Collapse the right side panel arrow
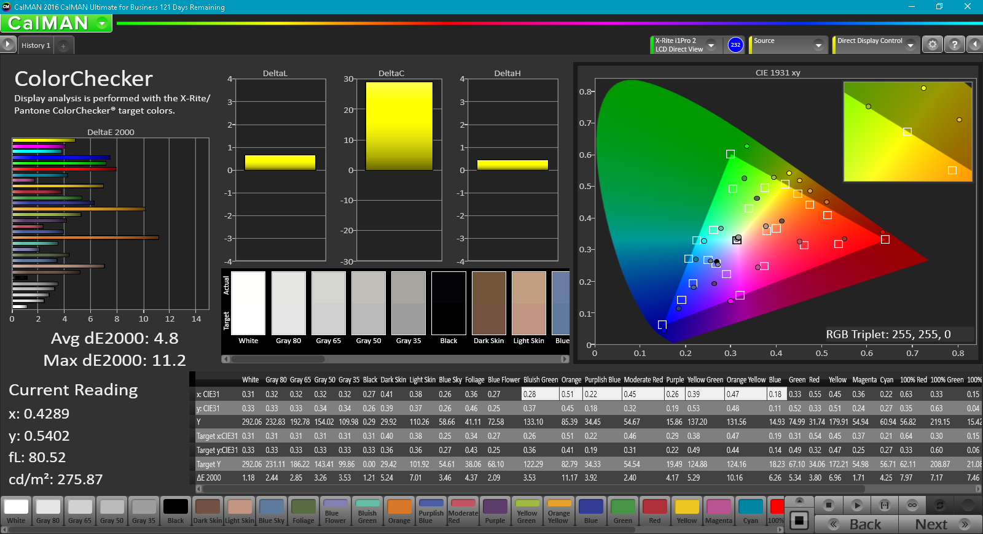Viewport: 983px width, 534px height. pos(975,45)
